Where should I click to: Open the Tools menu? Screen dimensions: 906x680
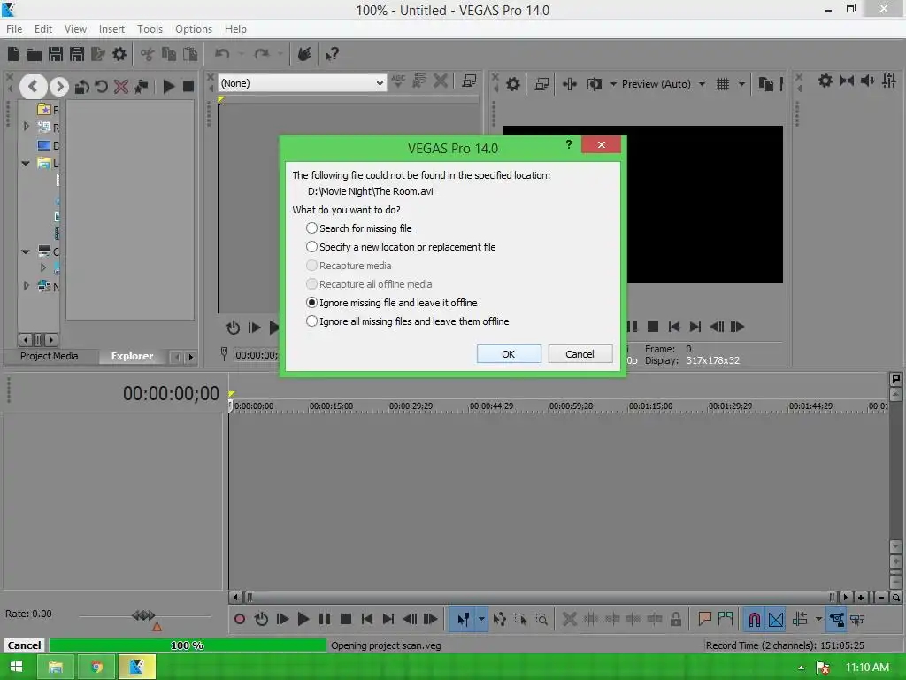(x=150, y=29)
